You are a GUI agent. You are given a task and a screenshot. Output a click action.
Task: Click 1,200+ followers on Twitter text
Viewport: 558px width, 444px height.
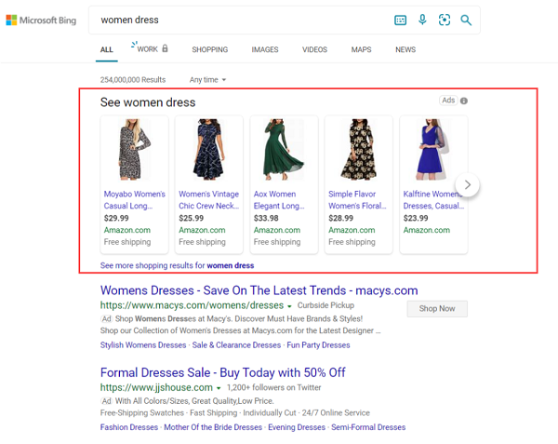tap(273, 387)
